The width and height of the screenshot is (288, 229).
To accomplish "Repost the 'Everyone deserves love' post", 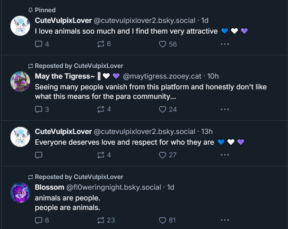I will (101, 155).
